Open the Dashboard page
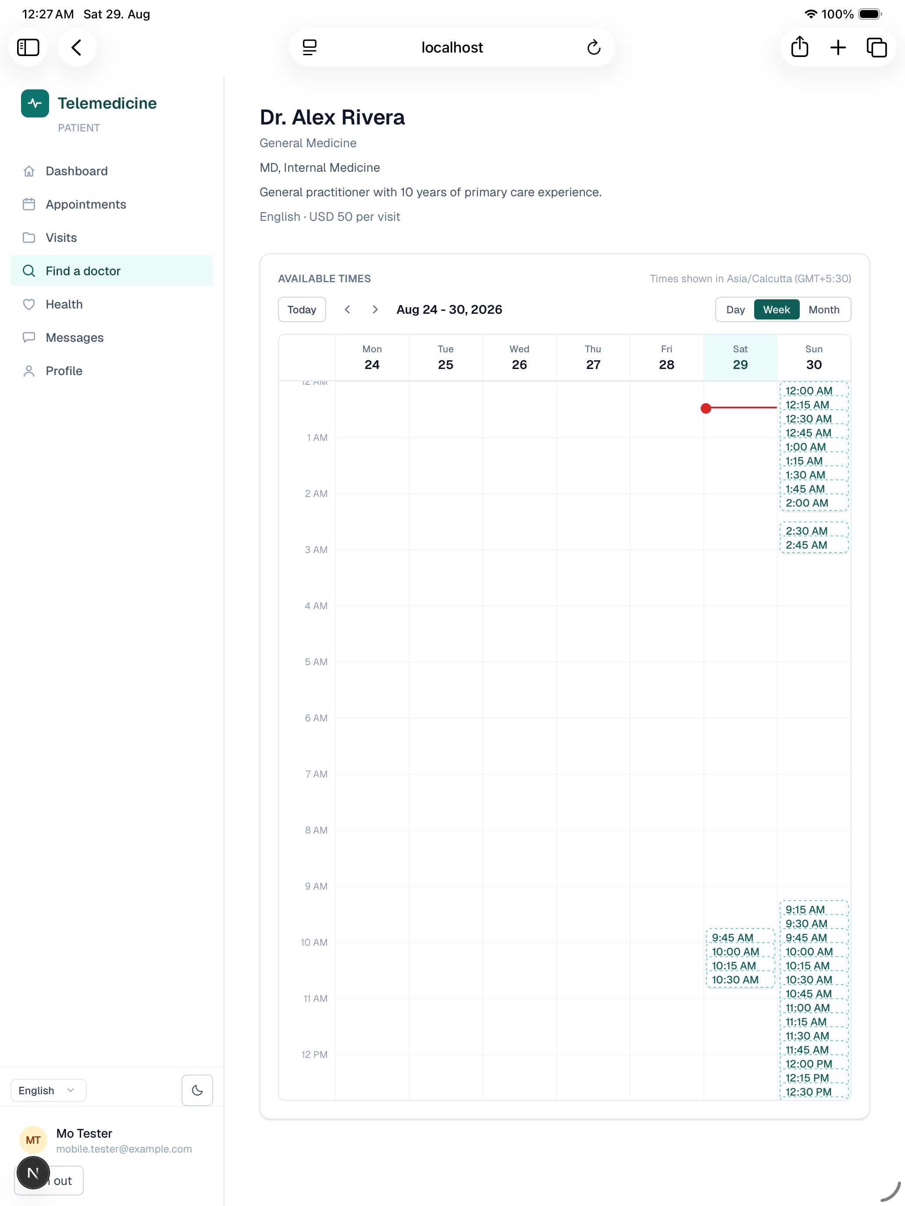 [112, 171]
